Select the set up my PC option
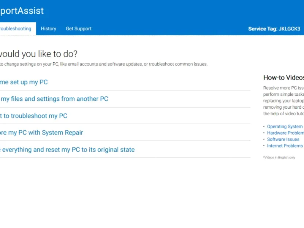304x228 pixels. coord(24,82)
